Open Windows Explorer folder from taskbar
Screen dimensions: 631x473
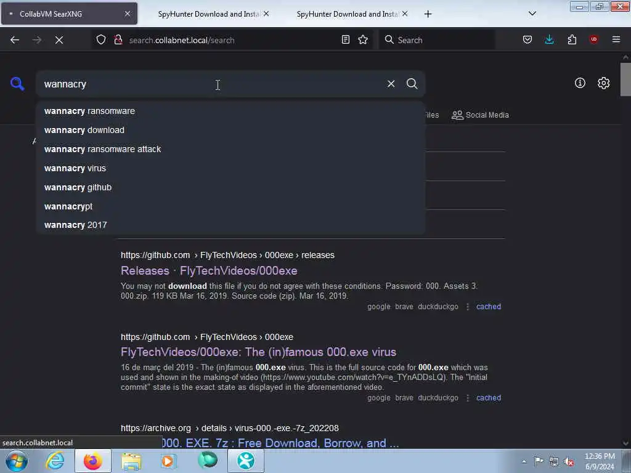[131, 461]
